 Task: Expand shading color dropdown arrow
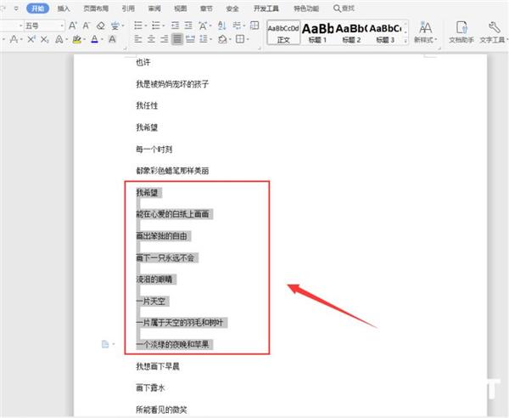(x=230, y=40)
